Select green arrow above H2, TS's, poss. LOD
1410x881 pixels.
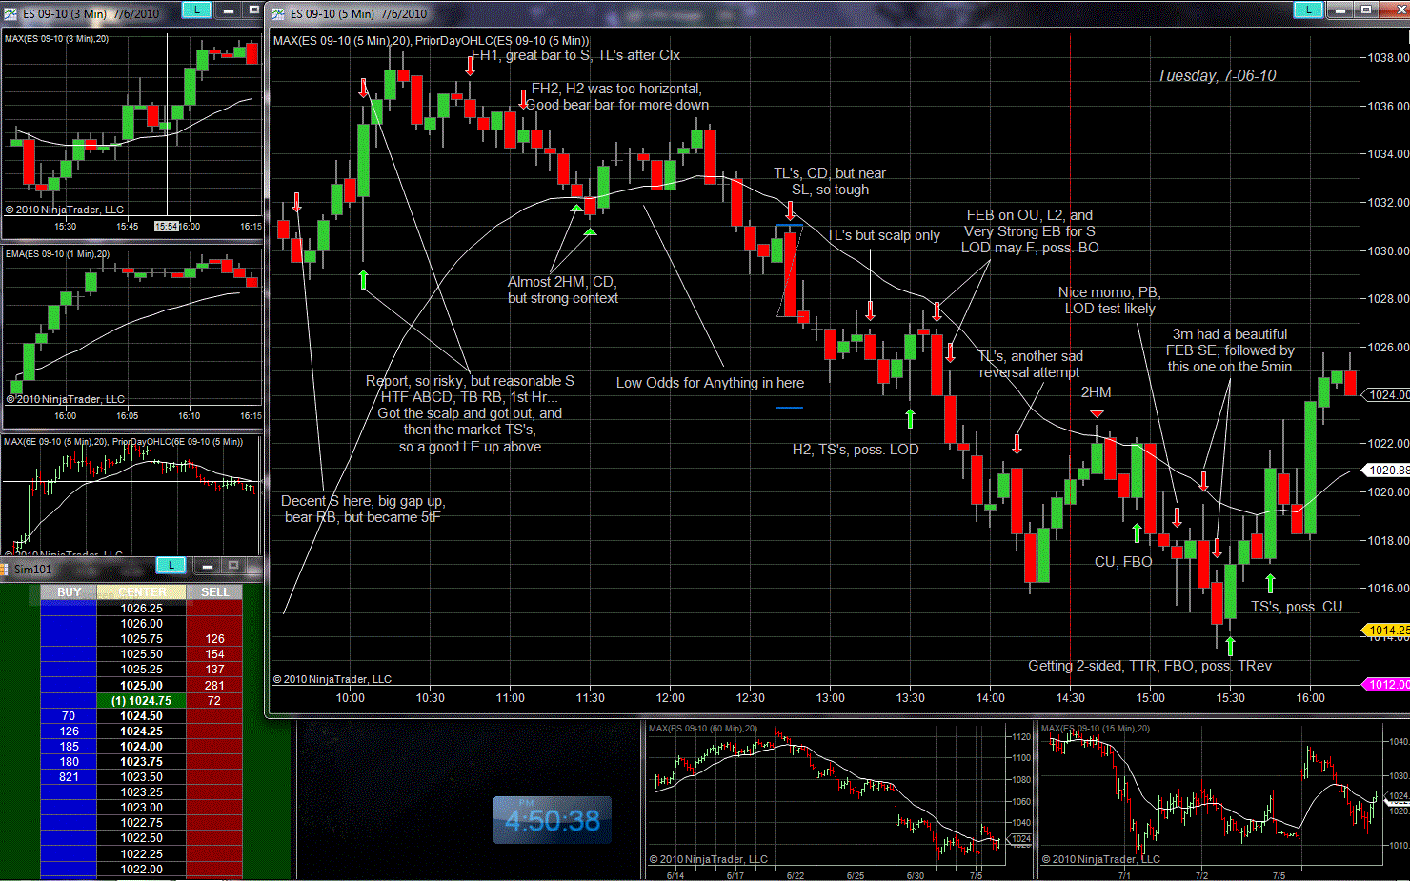(911, 418)
